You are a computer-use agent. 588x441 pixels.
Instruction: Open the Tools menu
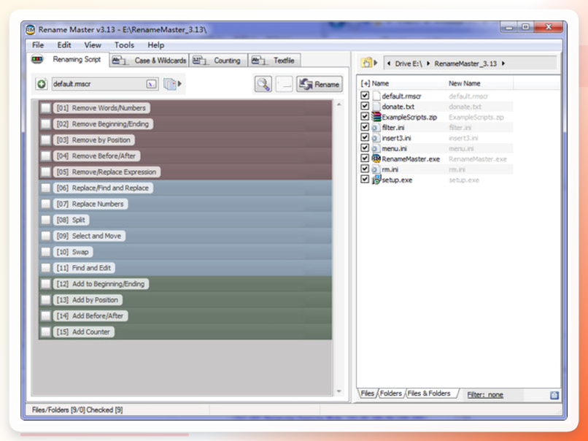pyautogui.click(x=124, y=45)
